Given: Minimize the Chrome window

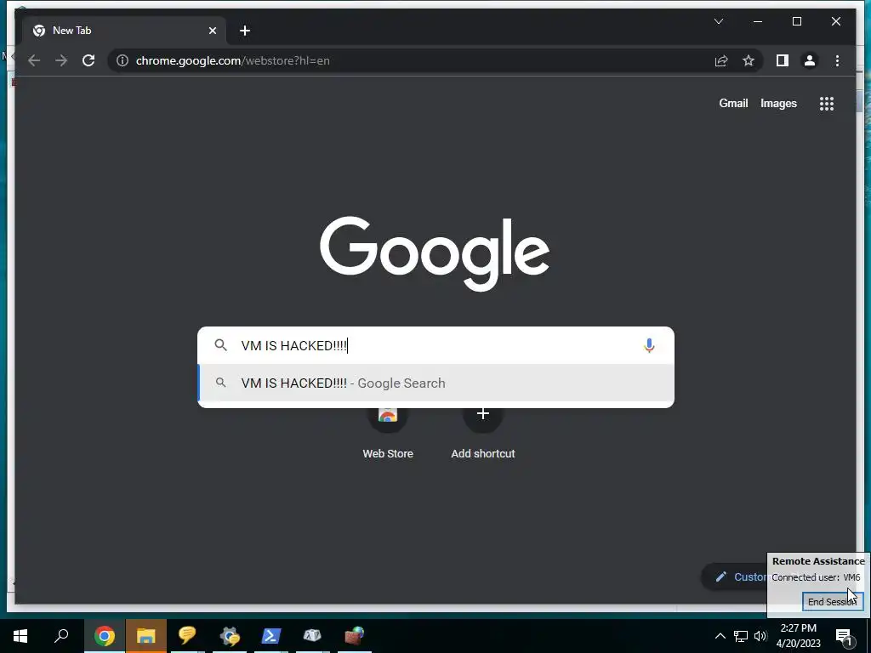Looking at the screenshot, I should point(758,21).
